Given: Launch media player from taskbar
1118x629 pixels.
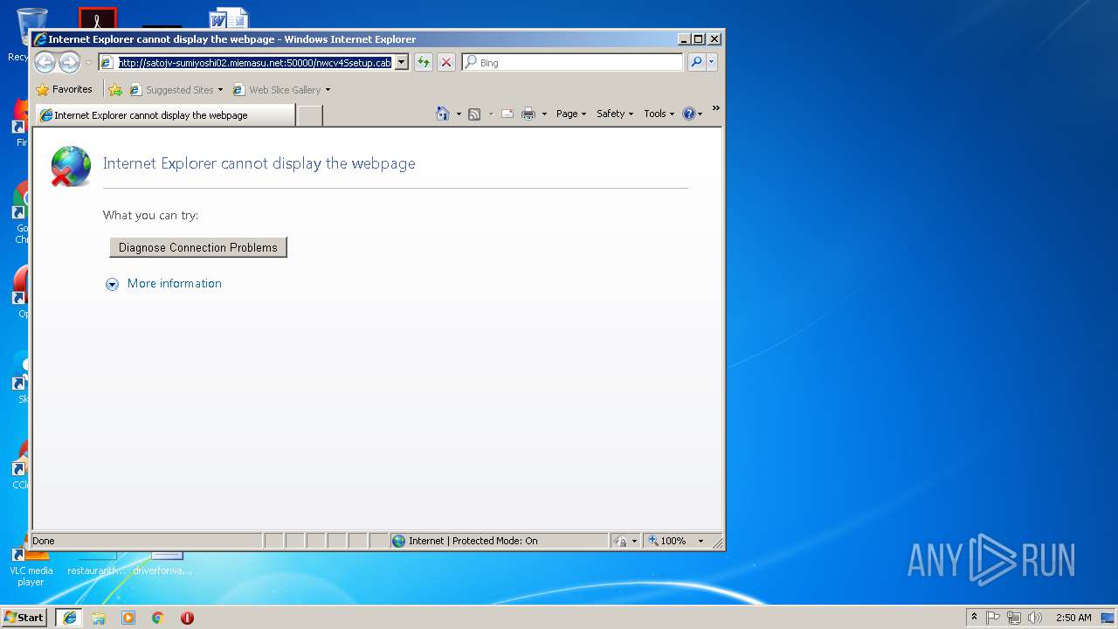Looking at the screenshot, I should click(x=128, y=618).
